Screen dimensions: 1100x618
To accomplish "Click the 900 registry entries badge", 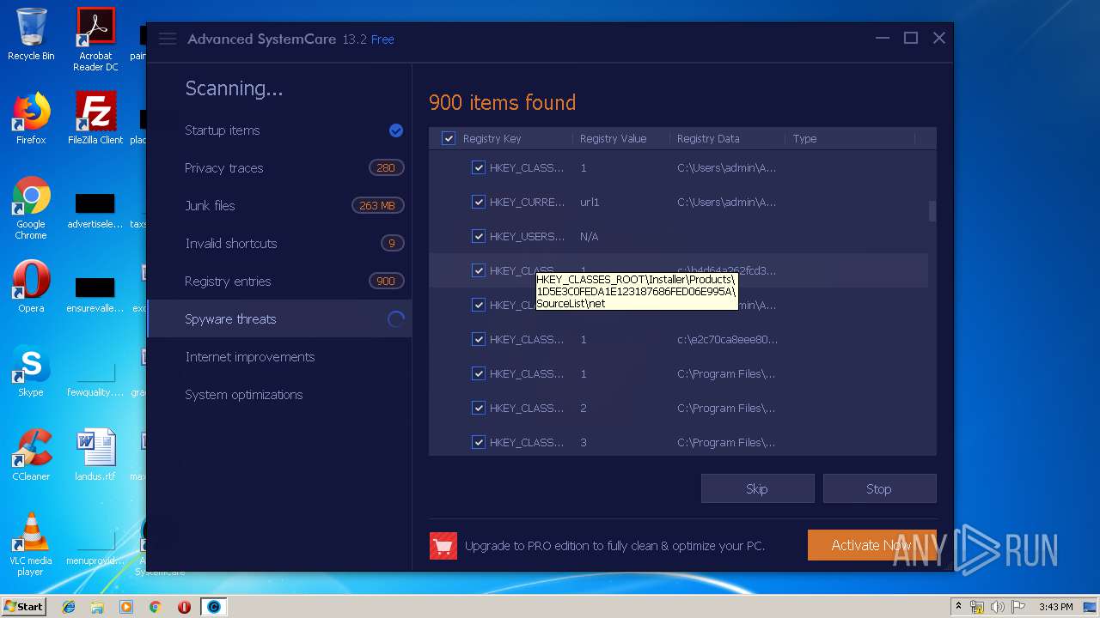I will (386, 282).
